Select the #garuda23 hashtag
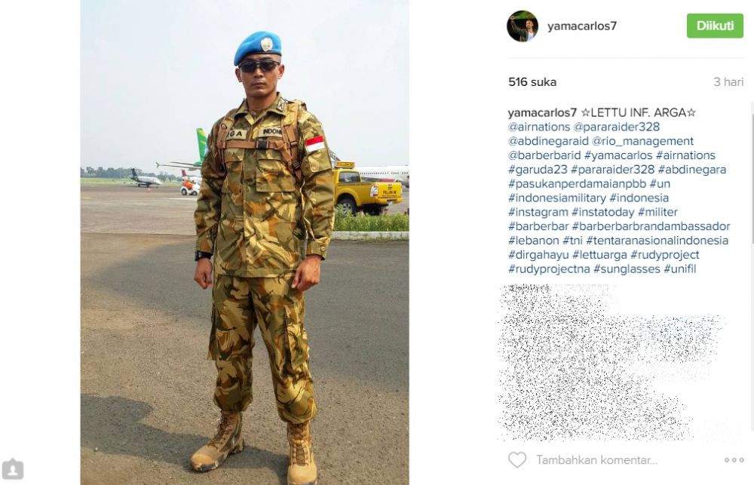The width and height of the screenshot is (754, 485). [x=538, y=170]
